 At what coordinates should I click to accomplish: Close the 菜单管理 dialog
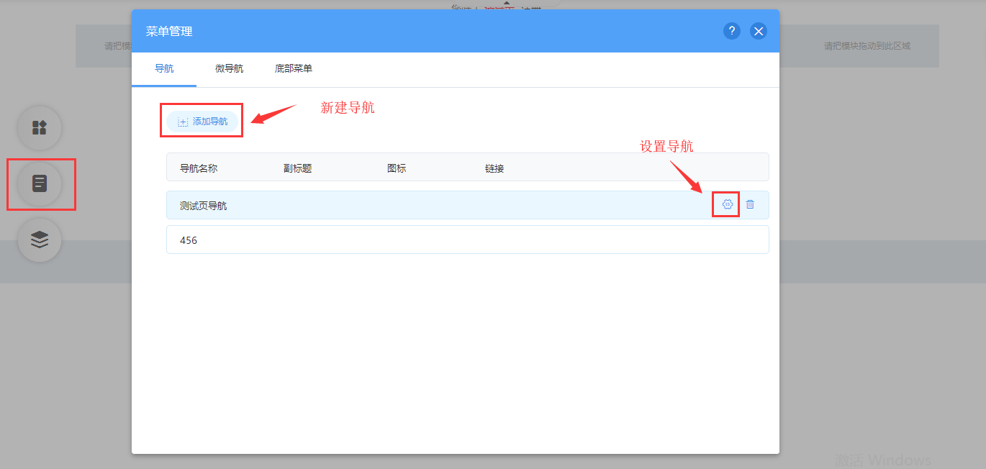[758, 31]
